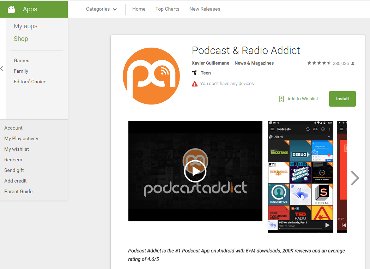Click 'You don't have any devices' text
Screen dimensions: 370x269
(x=227, y=84)
